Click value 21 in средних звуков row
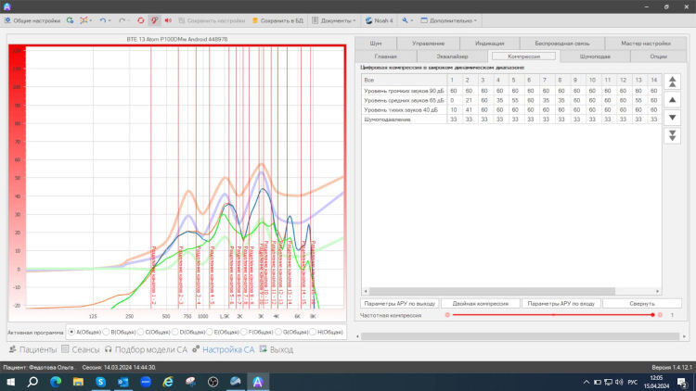Image resolution: width=696 pixels, height=391 pixels. 469,100
